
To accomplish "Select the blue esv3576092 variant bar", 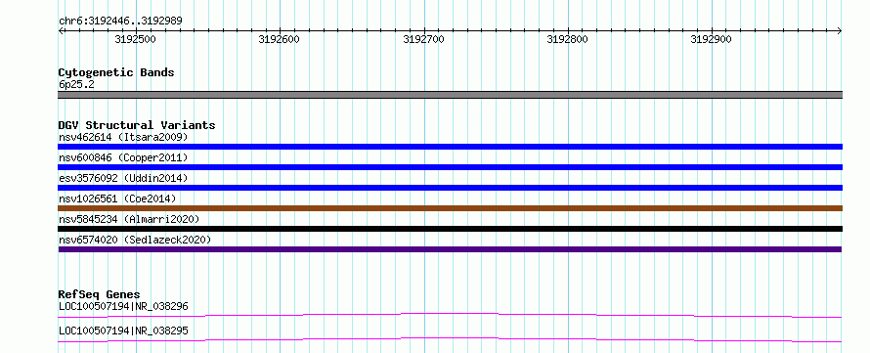I will pos(450,188).
